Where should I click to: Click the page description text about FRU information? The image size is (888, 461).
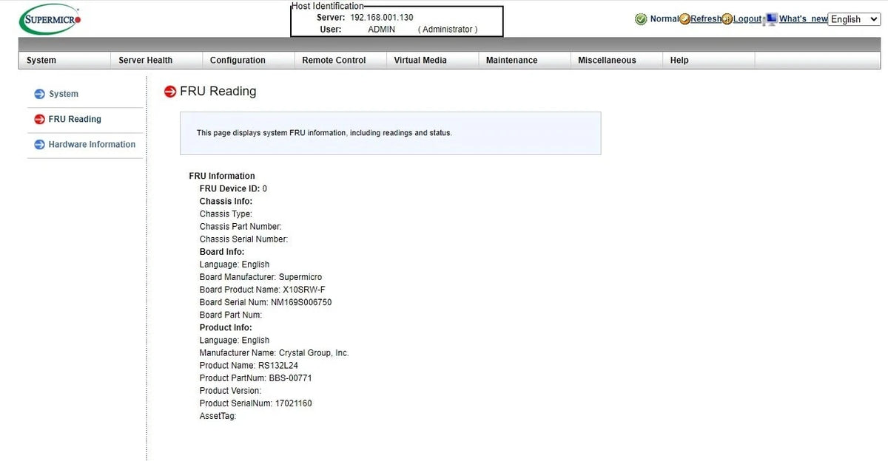[x=324, y=133]
